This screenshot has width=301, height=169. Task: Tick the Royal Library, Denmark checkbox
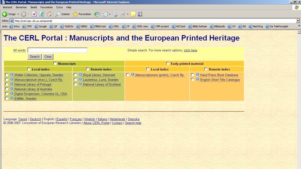pyautogui.click(x=76, y=75)
